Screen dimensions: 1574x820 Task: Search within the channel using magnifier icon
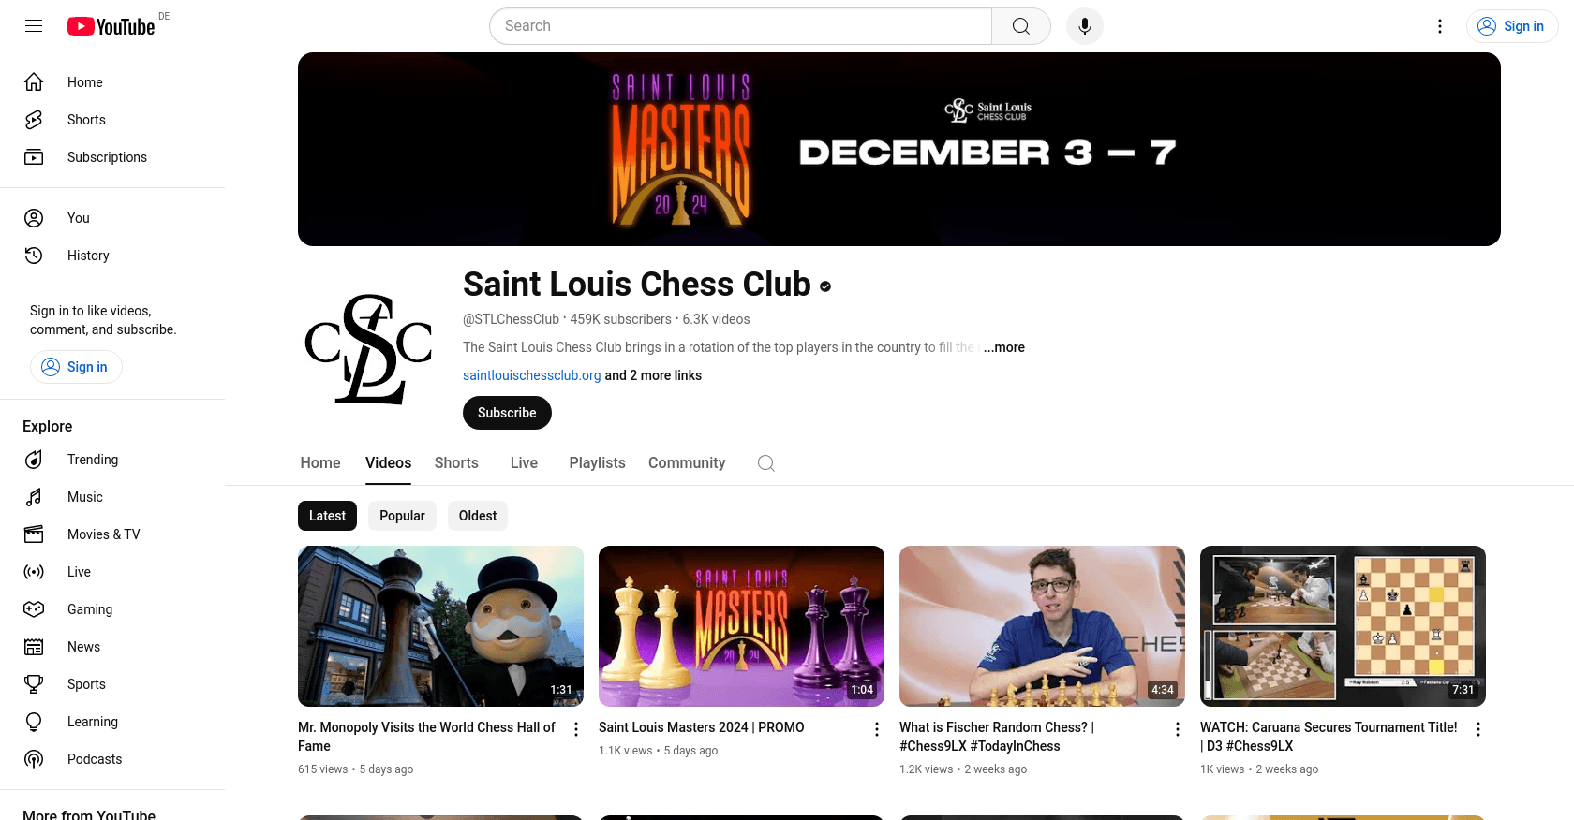click(766, 463)
